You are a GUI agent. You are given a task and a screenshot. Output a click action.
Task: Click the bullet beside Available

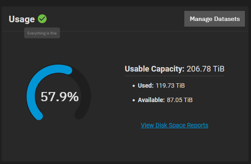click(134, 100)
